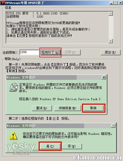Click the 取消 cancel button in red frame

point(93,108)
